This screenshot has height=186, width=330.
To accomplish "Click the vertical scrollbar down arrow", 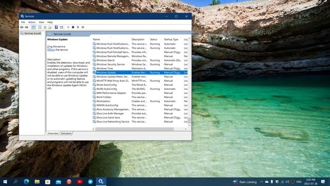I will pyautogui.click(x=189, y=125).
